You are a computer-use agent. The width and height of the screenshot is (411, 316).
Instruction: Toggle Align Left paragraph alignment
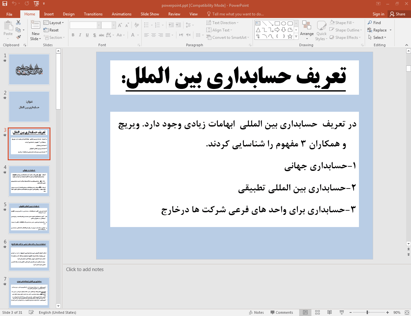(147, 35)
